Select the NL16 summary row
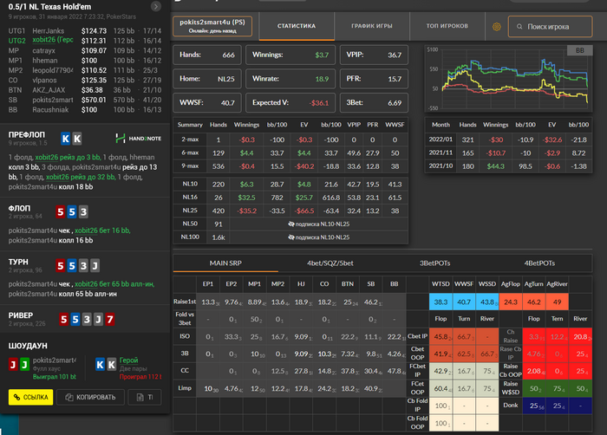607x435 pixels. pyautogui.click(x=290, y=198)
